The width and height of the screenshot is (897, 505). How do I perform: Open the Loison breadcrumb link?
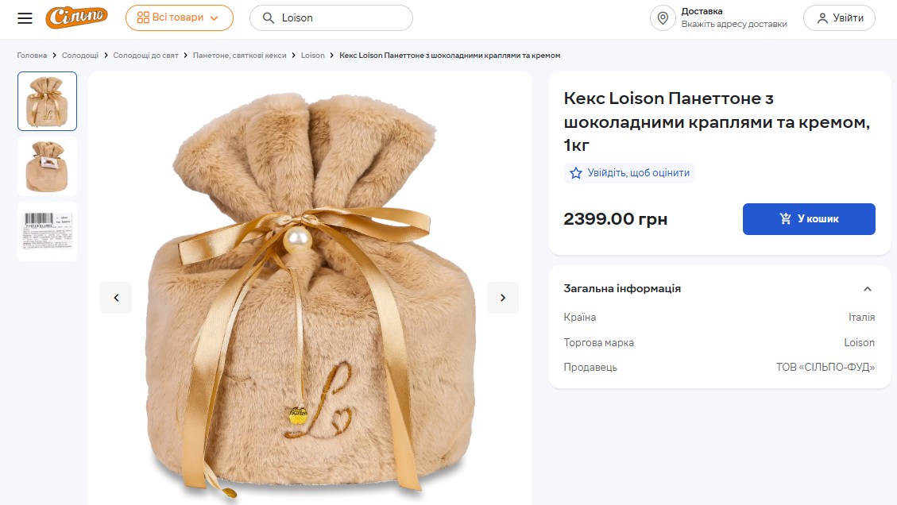pyautogui.click(x=313, y=56)
